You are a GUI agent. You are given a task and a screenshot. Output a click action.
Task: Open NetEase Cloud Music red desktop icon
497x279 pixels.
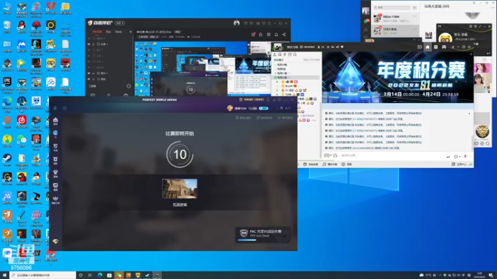(x=22, y=120)
